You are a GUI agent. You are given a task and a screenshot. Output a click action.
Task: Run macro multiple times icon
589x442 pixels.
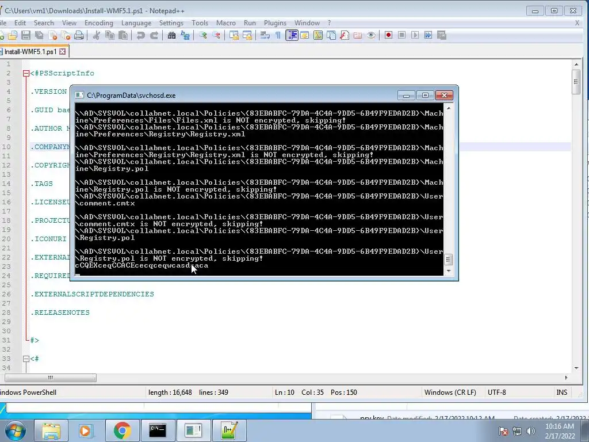(x=428, y=35)
